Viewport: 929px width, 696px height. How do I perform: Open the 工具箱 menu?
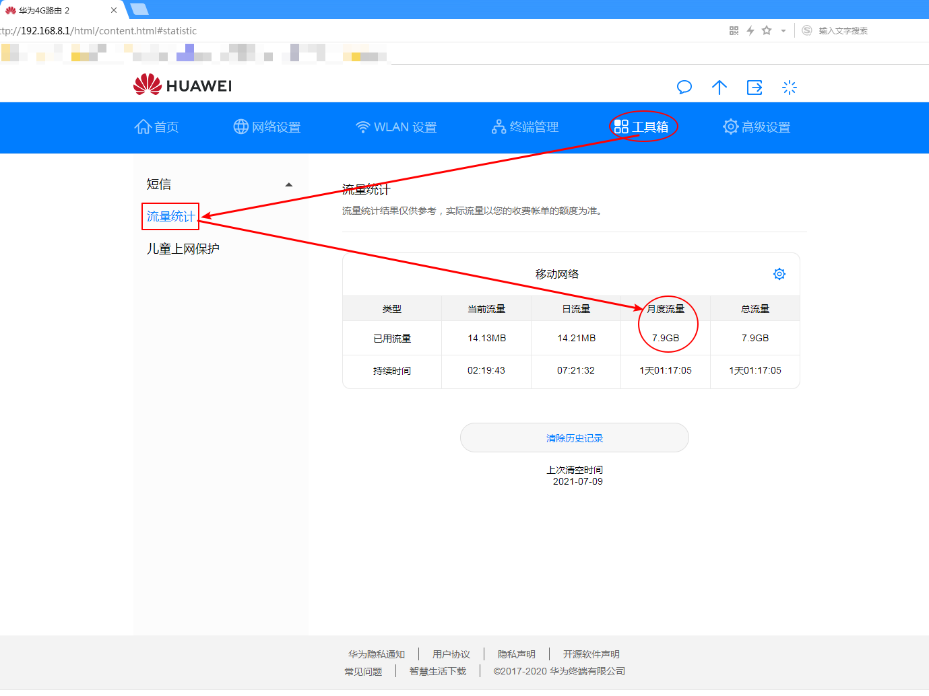coord(641,127)
